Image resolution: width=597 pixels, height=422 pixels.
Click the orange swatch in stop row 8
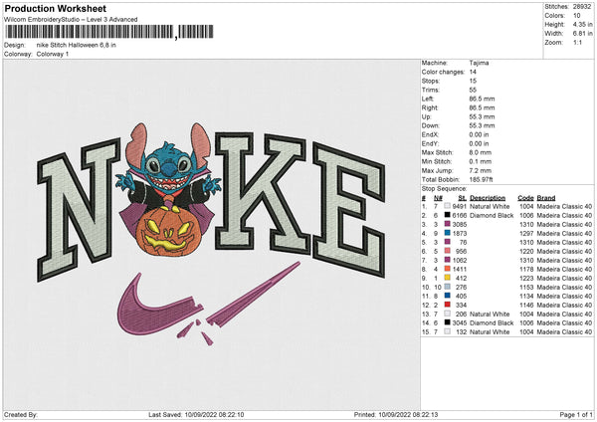point(448,269)
